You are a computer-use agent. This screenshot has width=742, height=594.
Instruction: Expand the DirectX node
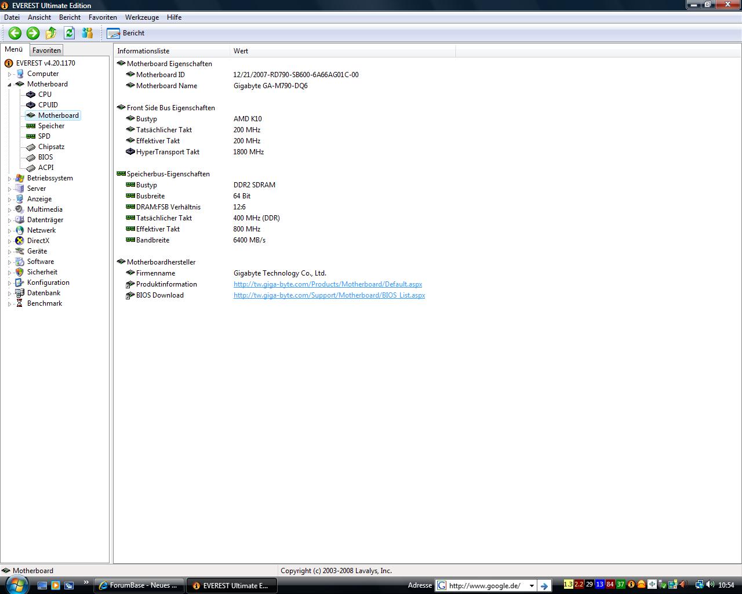pos(9,241)
